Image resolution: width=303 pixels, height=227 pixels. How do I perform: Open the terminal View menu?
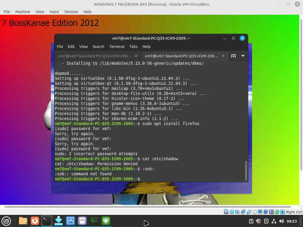point(83,46)
